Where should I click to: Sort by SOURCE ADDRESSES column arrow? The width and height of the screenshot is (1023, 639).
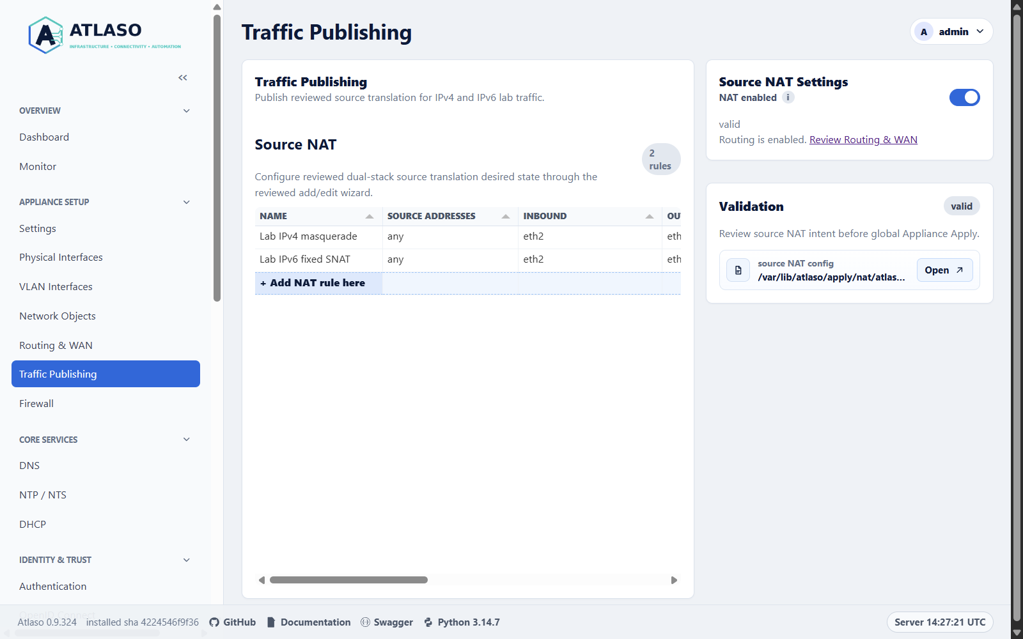tap(506, 217)
